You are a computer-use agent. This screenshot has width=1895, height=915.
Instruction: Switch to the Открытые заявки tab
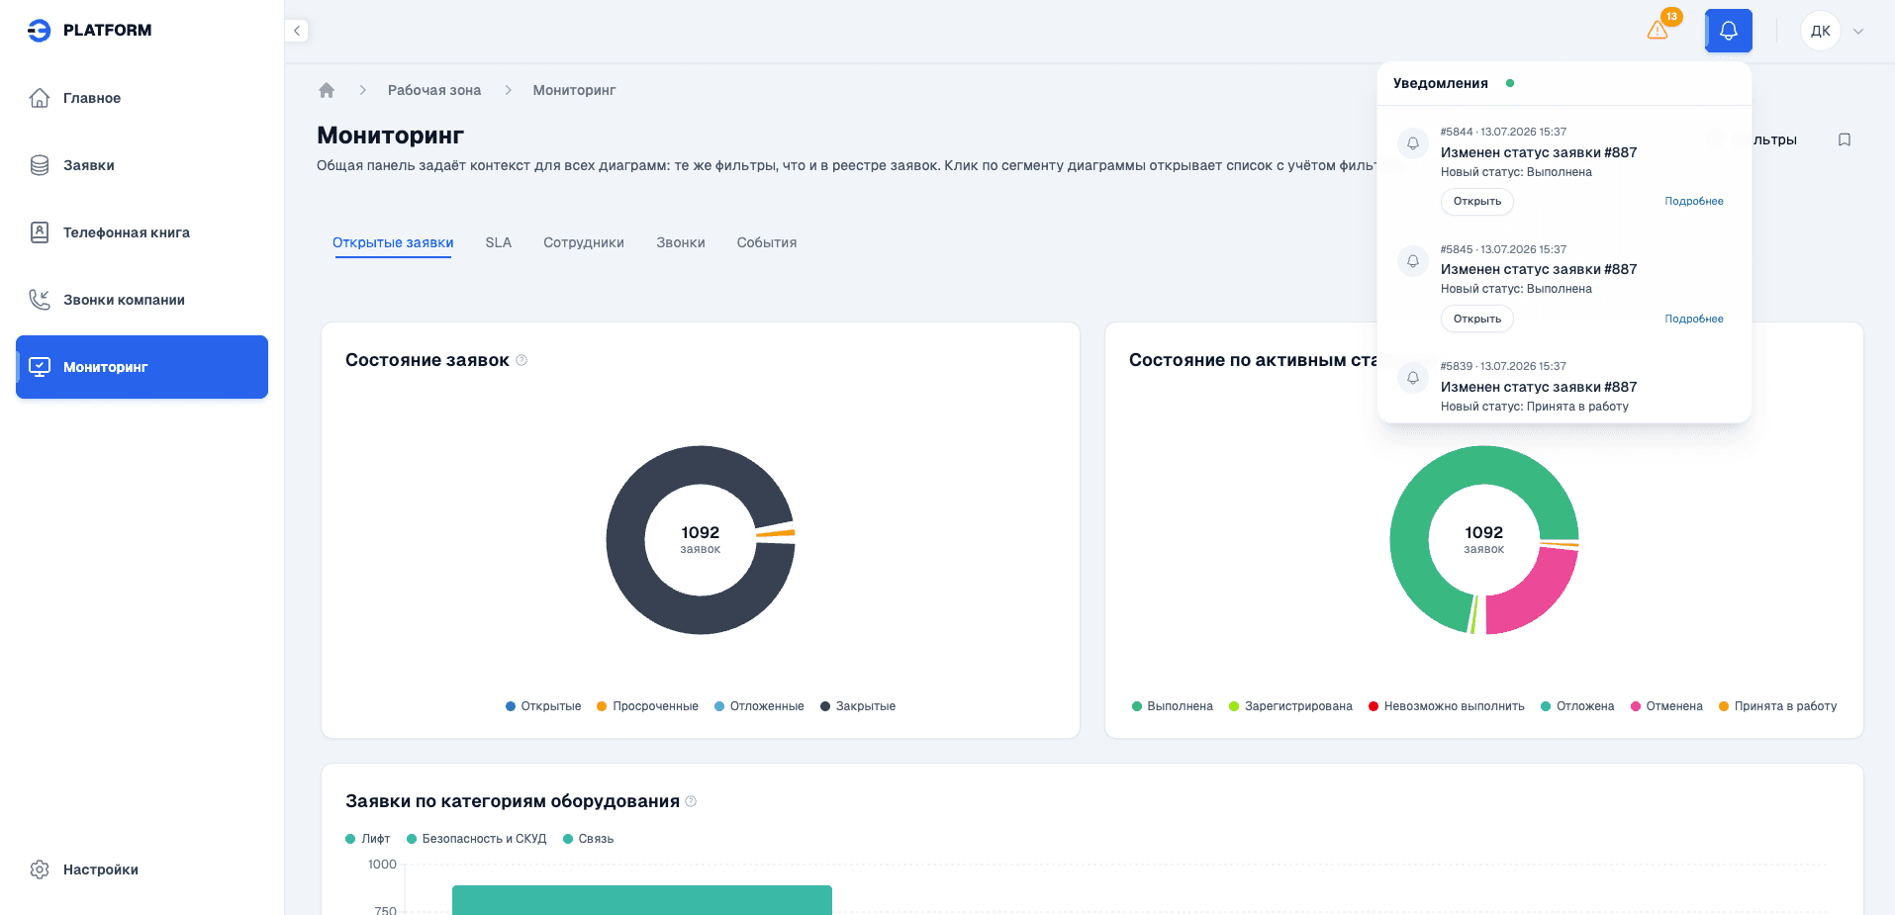point(393,242)
